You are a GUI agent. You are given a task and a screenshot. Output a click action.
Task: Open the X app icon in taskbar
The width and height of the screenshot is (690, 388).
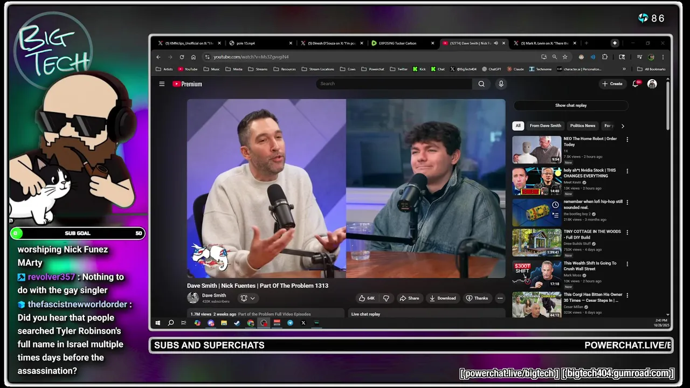click(x=303, y=323)
